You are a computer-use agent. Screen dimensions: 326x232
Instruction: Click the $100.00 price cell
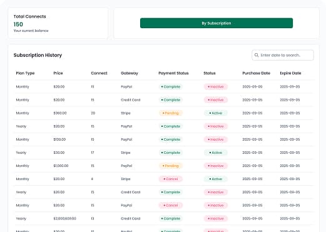point(59,139)
